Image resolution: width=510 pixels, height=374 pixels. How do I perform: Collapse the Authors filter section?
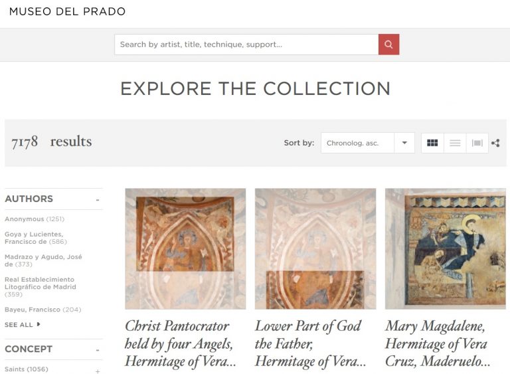click(98, 199)
